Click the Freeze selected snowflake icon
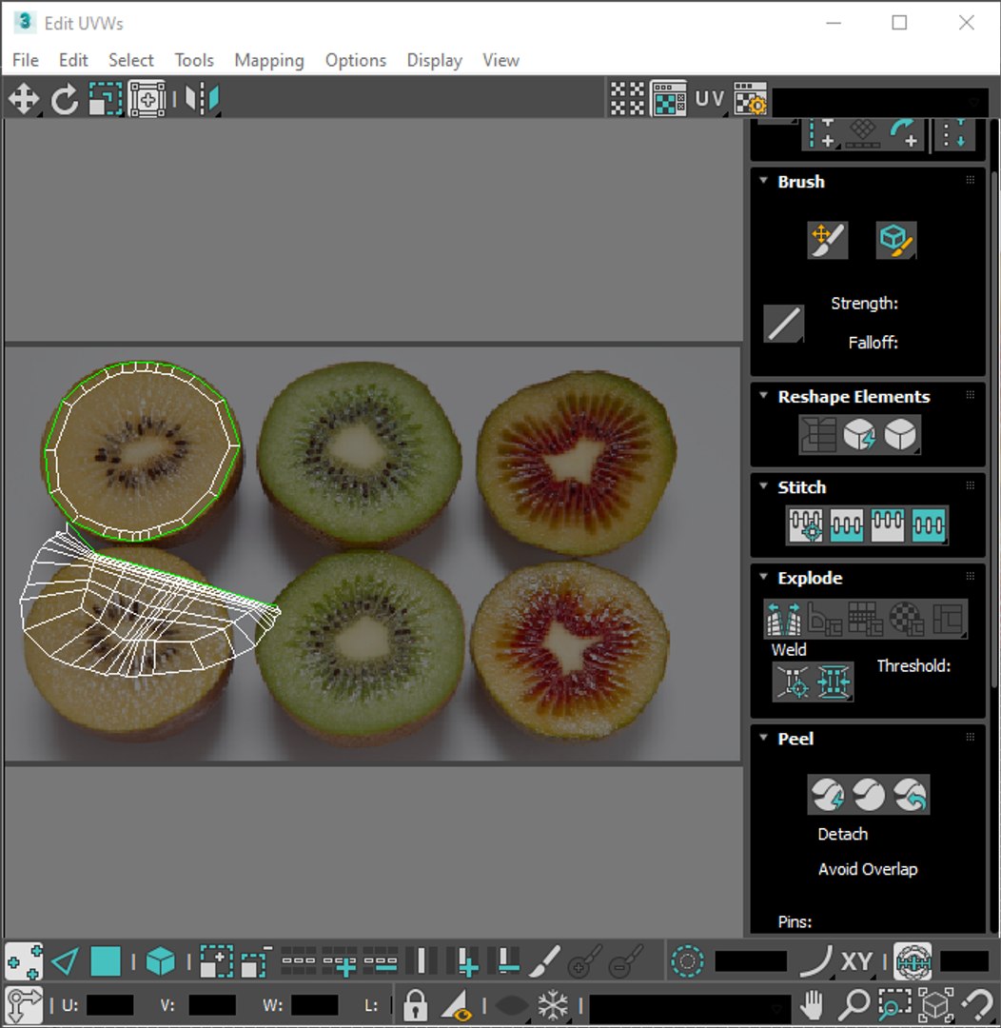Viewport: 1001px width, 1028px height. click(553, 1004)
